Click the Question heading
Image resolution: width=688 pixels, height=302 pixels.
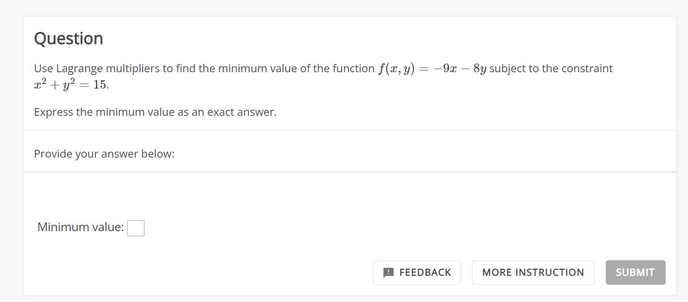pyautogui.click(x=68, y=38)
